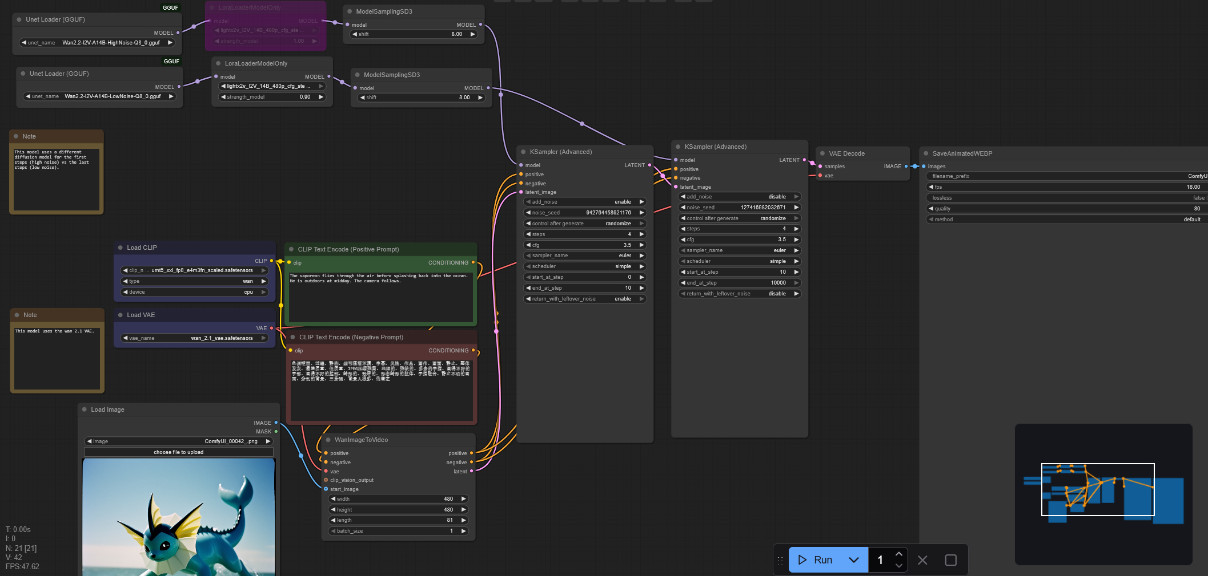Click MASK output port on Load Image
1208x576 pixels.
point(276,432)
